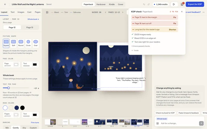The image size is (207, 129).
Task: Go to the next pages spread
Action: pyautogui.click(x=123, y=12)
